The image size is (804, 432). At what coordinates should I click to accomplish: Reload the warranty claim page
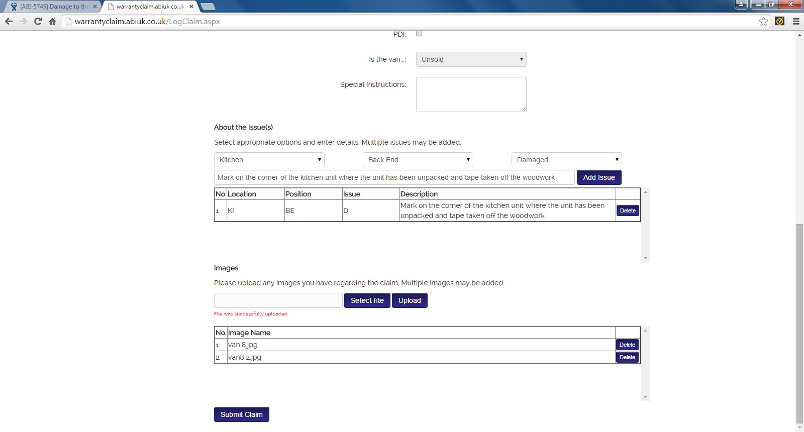click(38, 21)
